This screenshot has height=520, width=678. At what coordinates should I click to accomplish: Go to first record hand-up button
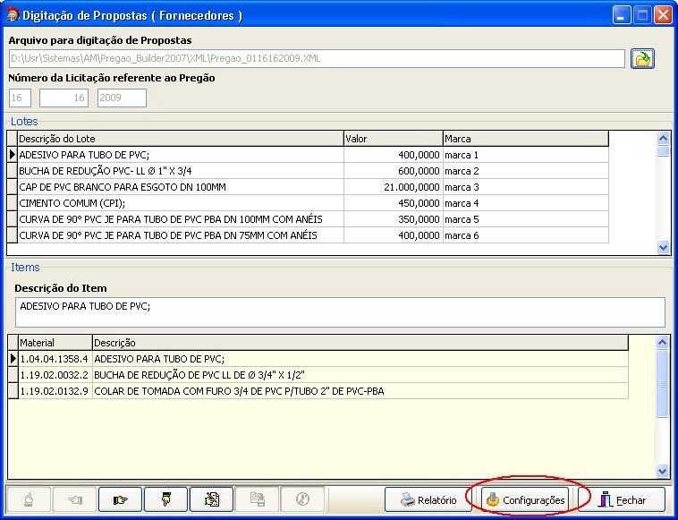(29, 499)
